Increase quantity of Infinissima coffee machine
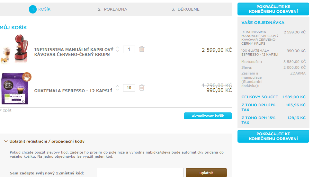The image size is (313, 177). coord(118,48)
